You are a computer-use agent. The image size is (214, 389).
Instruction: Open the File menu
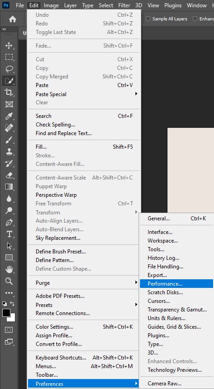(x=20, y=5)
